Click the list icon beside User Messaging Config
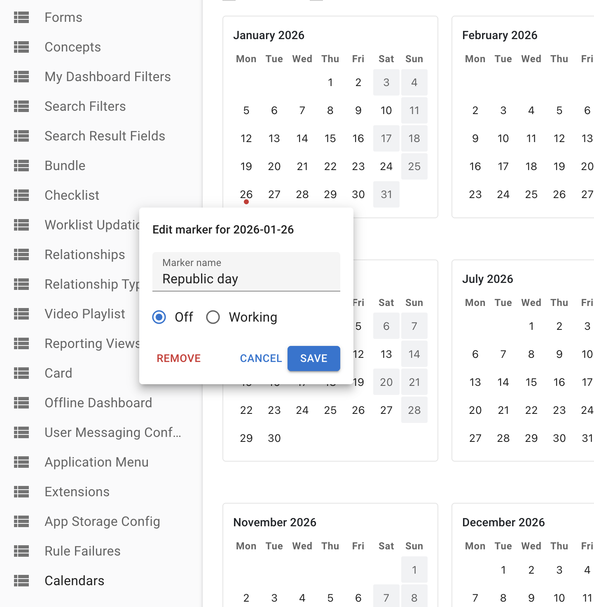This screenshot has width=594, height=607. (x=21, y=432)
